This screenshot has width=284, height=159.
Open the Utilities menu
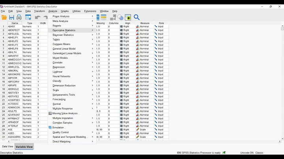pyautogui.click(x=76, y=11)
